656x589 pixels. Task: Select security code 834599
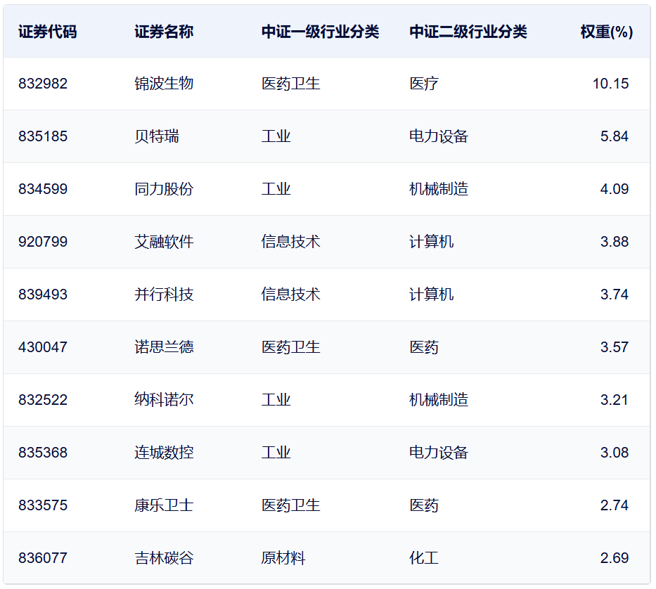[x=43, y=189]
